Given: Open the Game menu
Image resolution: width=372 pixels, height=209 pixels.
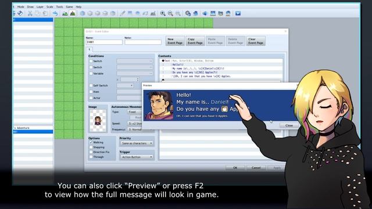Looking at the screenshot, I should (x=69, y=7).
